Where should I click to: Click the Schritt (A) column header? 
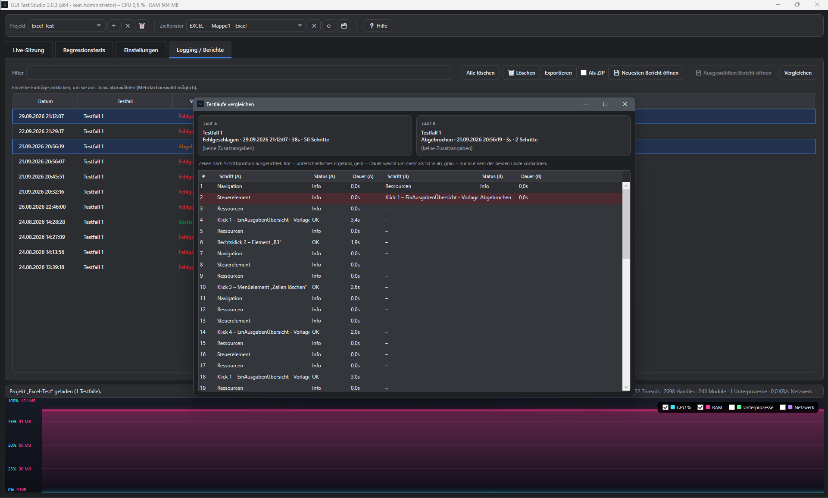[263, 176]
